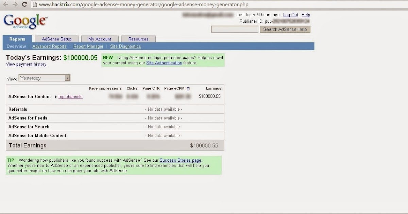Open the Help link at the top
Viewport: 408px width, 214px height.
click(x=306, y=15)
